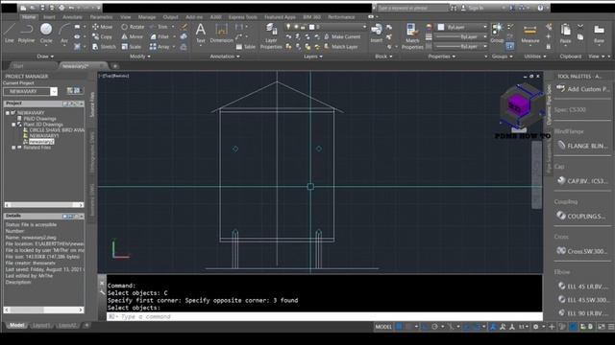Insert a Table annotation
Screen dimensions: 615x345
coord(246,47)
